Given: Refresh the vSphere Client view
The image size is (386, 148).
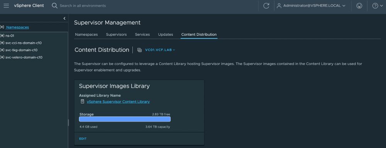Looking at the screenshot, I should click(x=266, y=6).
